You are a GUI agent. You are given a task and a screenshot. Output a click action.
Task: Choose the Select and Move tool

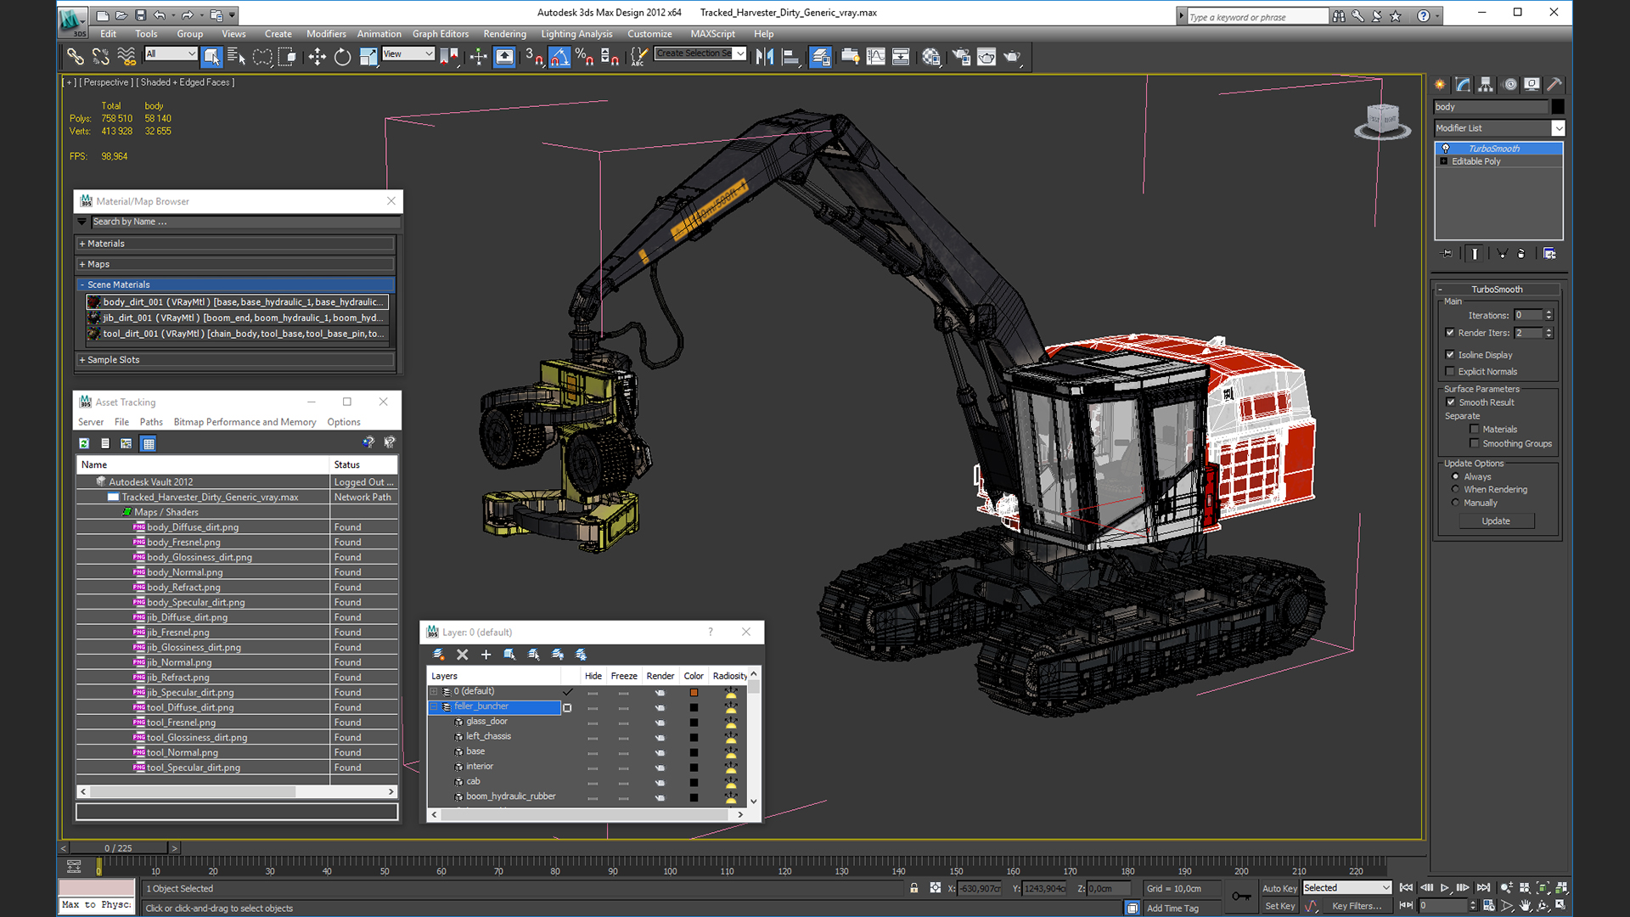[317, 56]
